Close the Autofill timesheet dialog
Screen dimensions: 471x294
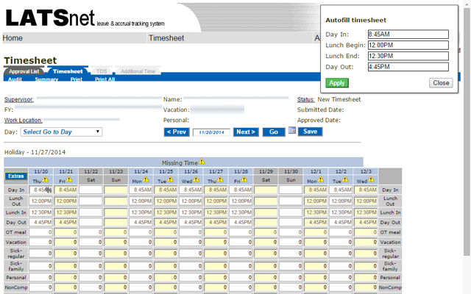pos(441,83)
